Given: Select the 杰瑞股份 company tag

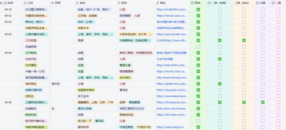Looking at the screenshot, I should coord(31,109).
